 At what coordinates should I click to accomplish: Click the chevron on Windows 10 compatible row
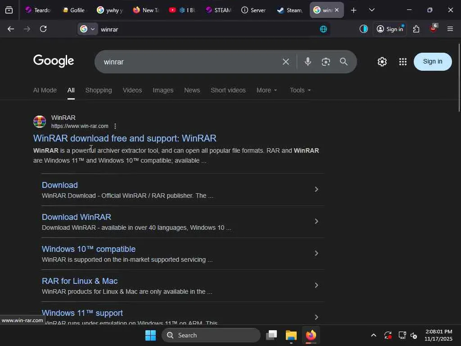pyautogui.click(x=316, y=253)
